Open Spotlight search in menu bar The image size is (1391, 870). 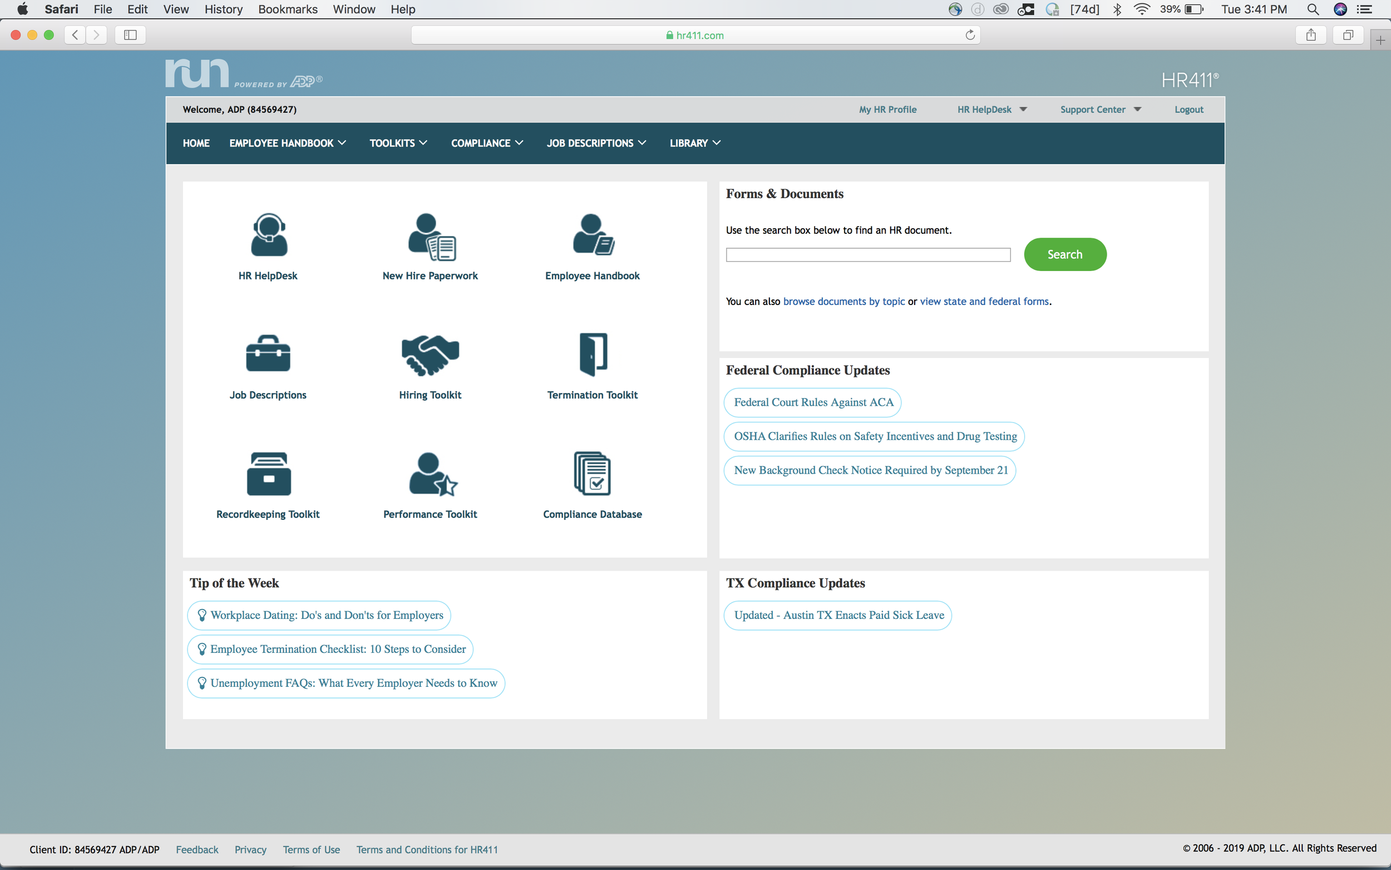pyautogui.click(x=1313, y=9)
